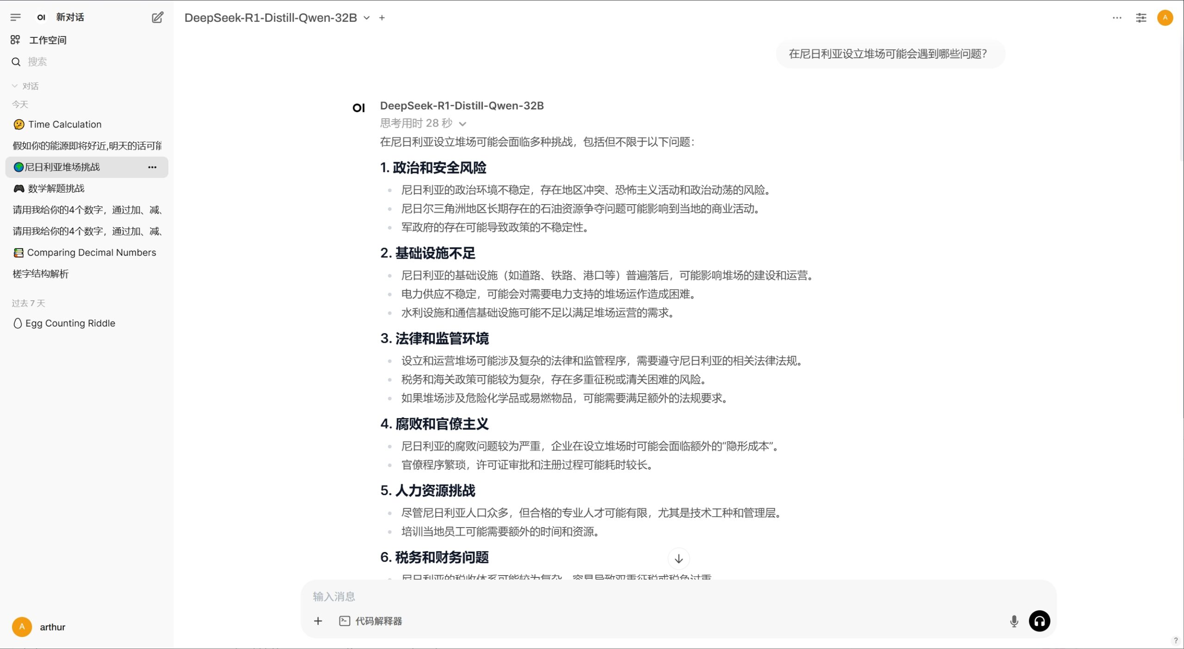The height and width of the screenshot is (649, 1184).
Task: Open the Time Calculation chat
Action: click(x=86, y=124)
